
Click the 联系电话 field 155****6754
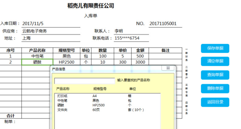point(131,38)
